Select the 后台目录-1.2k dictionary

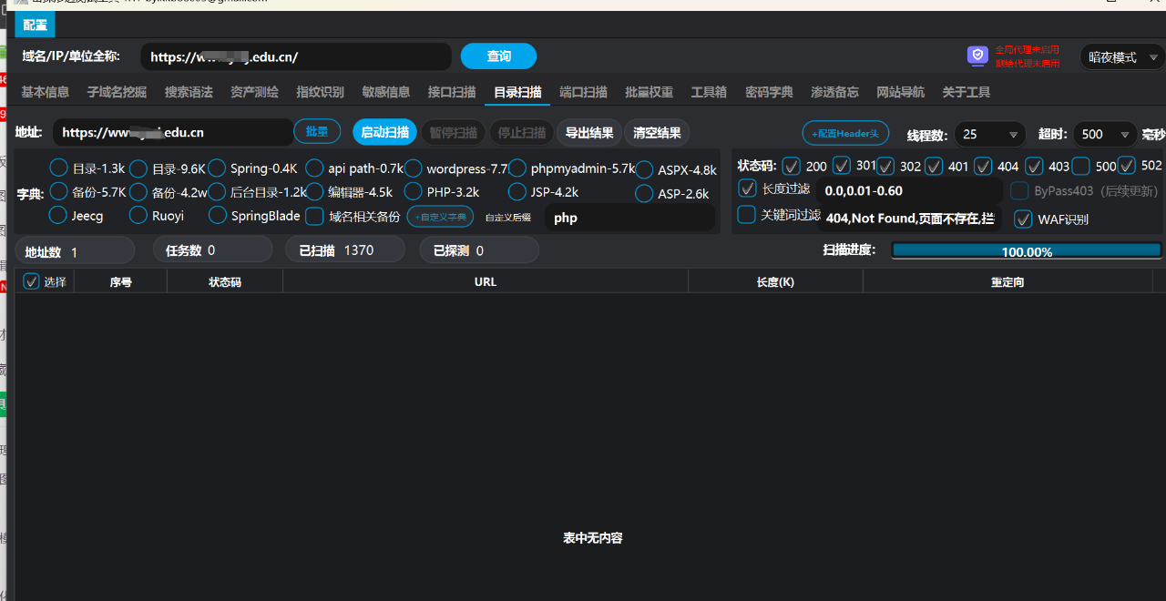coord(217,192)
